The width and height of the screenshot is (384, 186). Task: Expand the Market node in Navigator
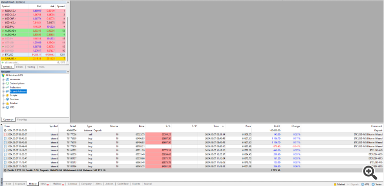[4, 103]
